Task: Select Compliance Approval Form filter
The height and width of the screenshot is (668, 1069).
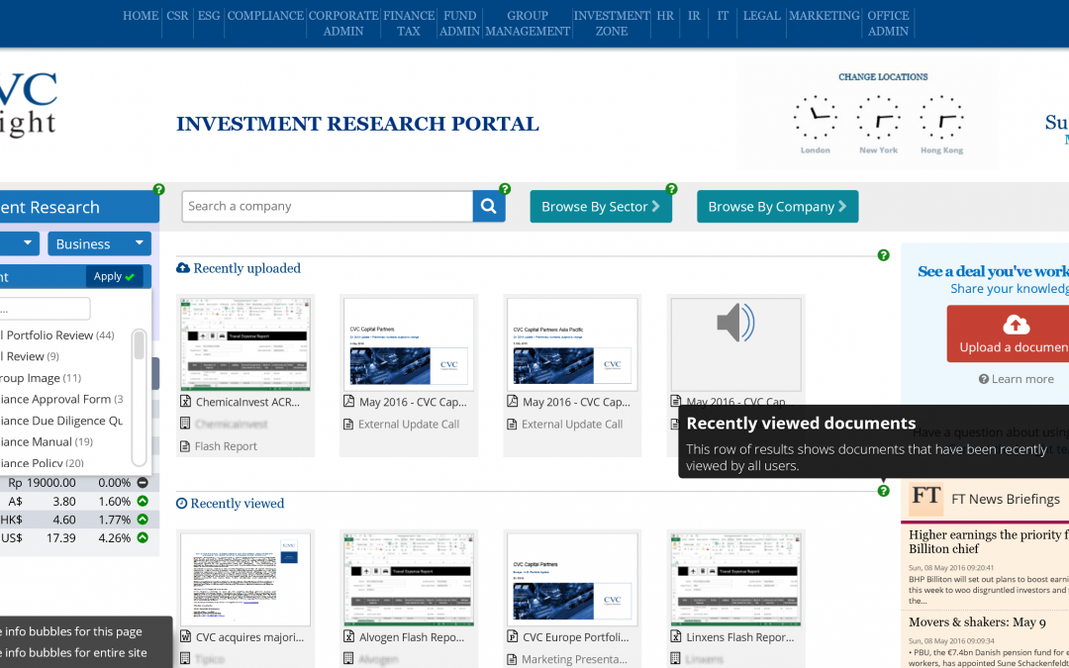Action: tap(61, 400)
